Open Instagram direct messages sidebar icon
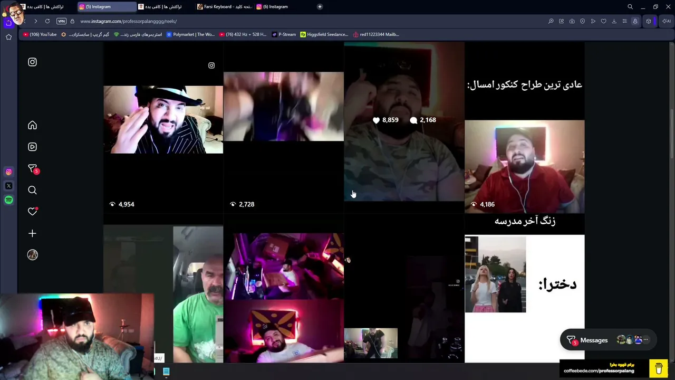Image resolution: width=675 pixels, height=380 pixels. coord(33,169)
